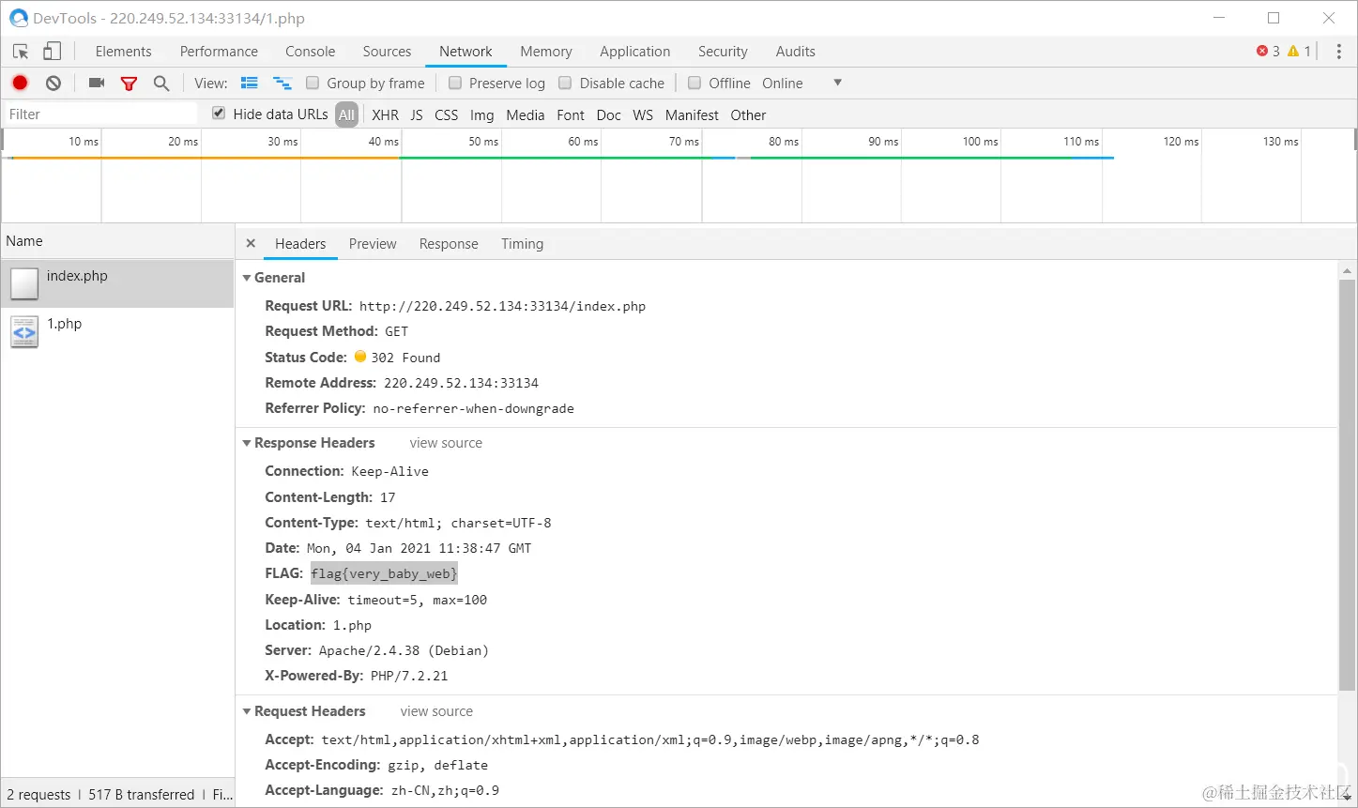Close the request details pane

point(251,243)
